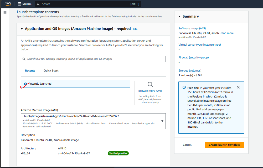Viewport: 263px width, 168px height.
Task: Click the Verified provider badge
Action: point(118,153)
